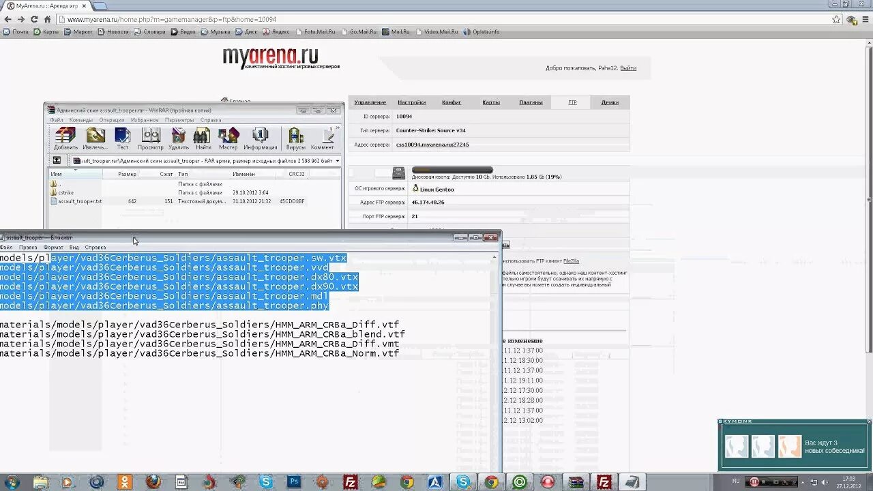Open a new Chrome tab
Viewport: 873px width, 491px height.
click(x=100, y=5)
